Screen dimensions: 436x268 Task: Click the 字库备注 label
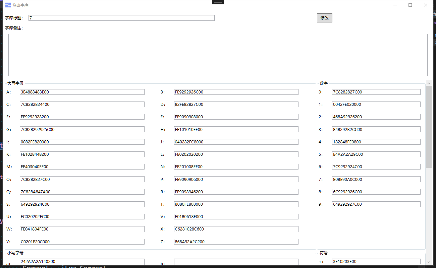[14, 28]
